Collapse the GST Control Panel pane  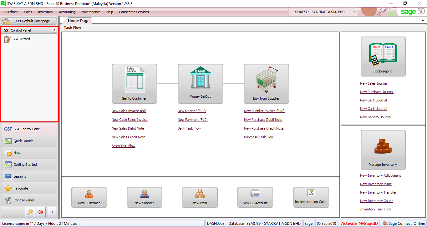click(x=54, y=30)
